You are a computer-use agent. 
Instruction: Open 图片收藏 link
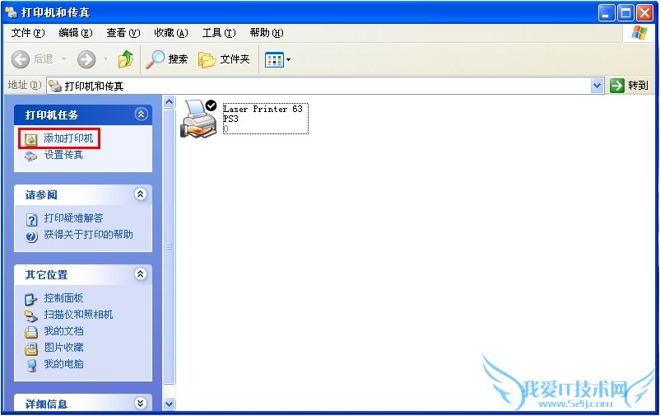[63, 348]
